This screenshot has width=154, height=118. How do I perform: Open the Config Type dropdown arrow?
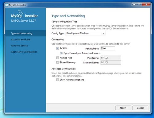point(104,33)
